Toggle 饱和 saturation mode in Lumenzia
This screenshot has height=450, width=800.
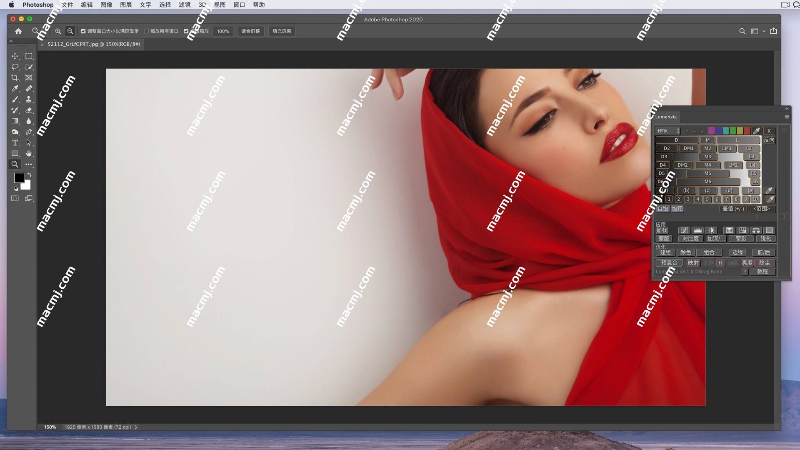(x=677, y=209)
